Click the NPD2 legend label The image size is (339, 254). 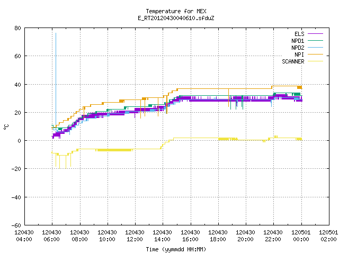298,48
